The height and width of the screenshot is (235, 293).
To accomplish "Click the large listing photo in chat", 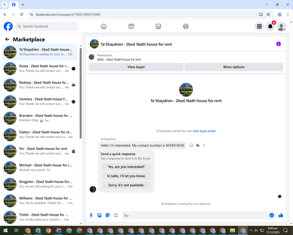I will 186,90.
